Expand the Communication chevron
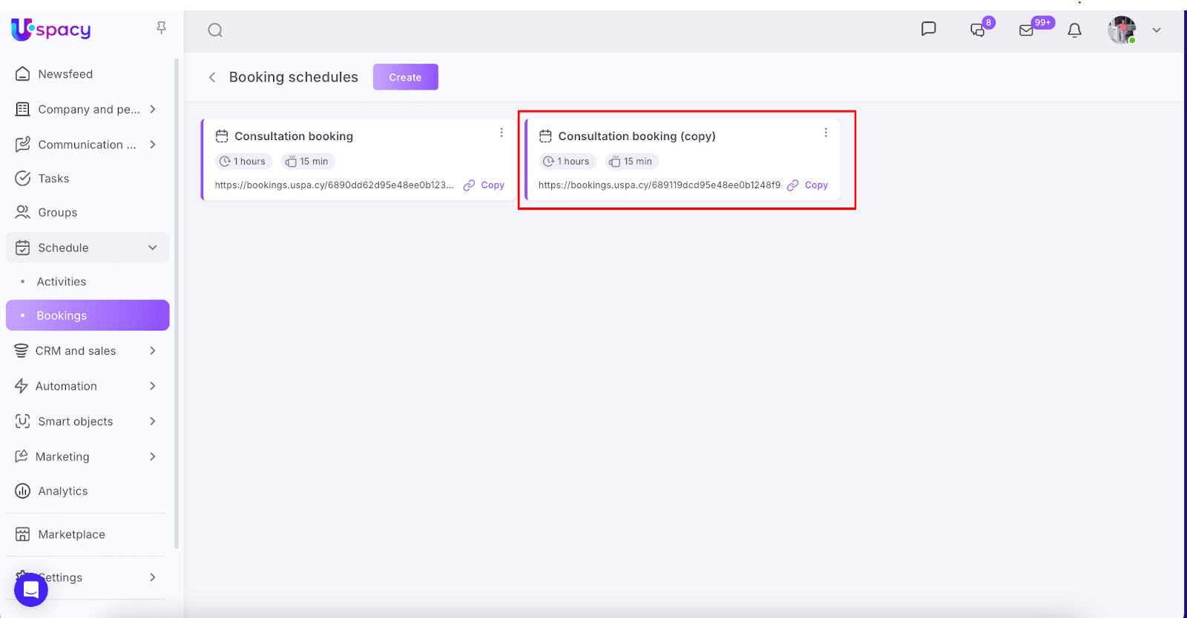This screenshot has height=618, width=1187. click(153, 144)
